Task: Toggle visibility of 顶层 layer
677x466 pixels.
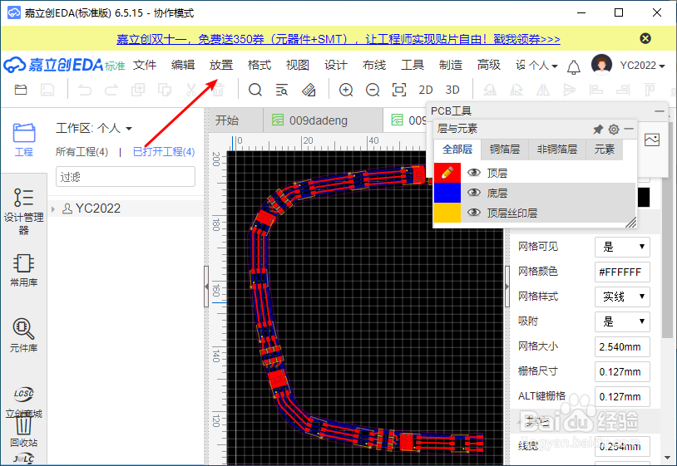Action: pos(473,173)
